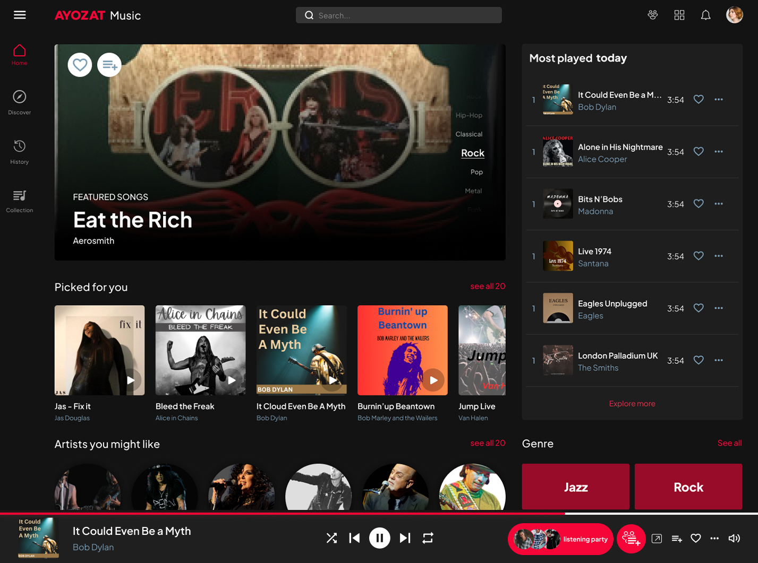Open more options for Bob Dylan row

[719, 99]
